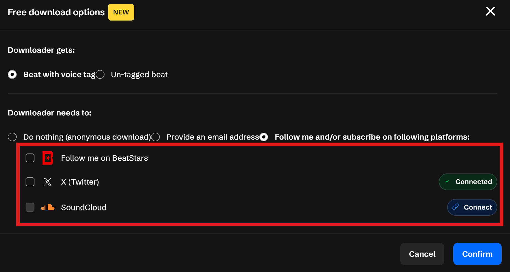Screen dimensions: 510x272
Task: Click the Follow me on BeatStars label
Action: (104, 158)
